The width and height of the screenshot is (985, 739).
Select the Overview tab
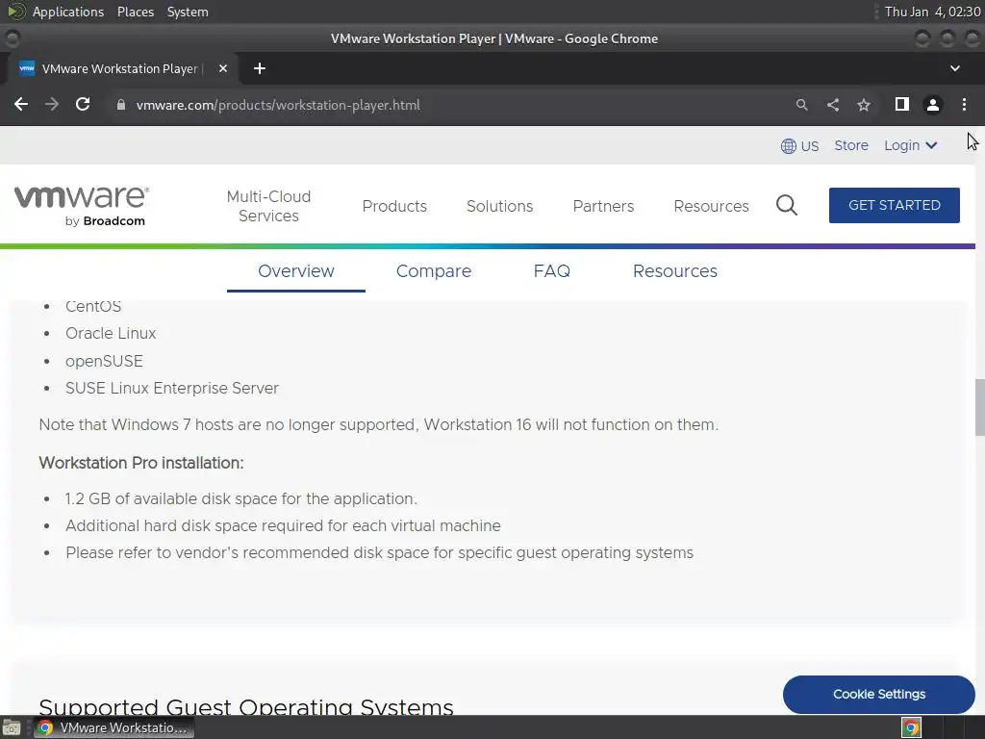coord(296,270)
